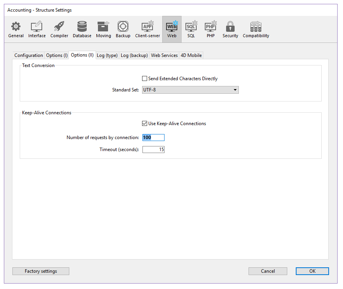Click the Backup lifebuoy icon
The width and height of the screenshot is (343, 289).
click(x=123, y=29)
